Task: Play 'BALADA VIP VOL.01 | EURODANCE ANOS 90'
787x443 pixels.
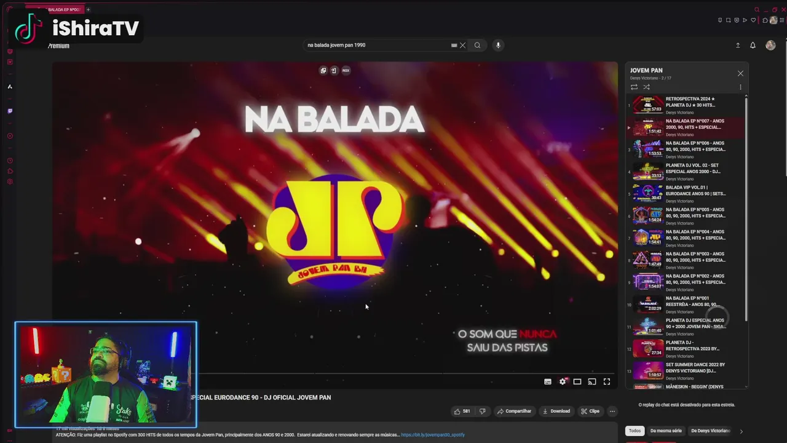Action: point(685,193)
